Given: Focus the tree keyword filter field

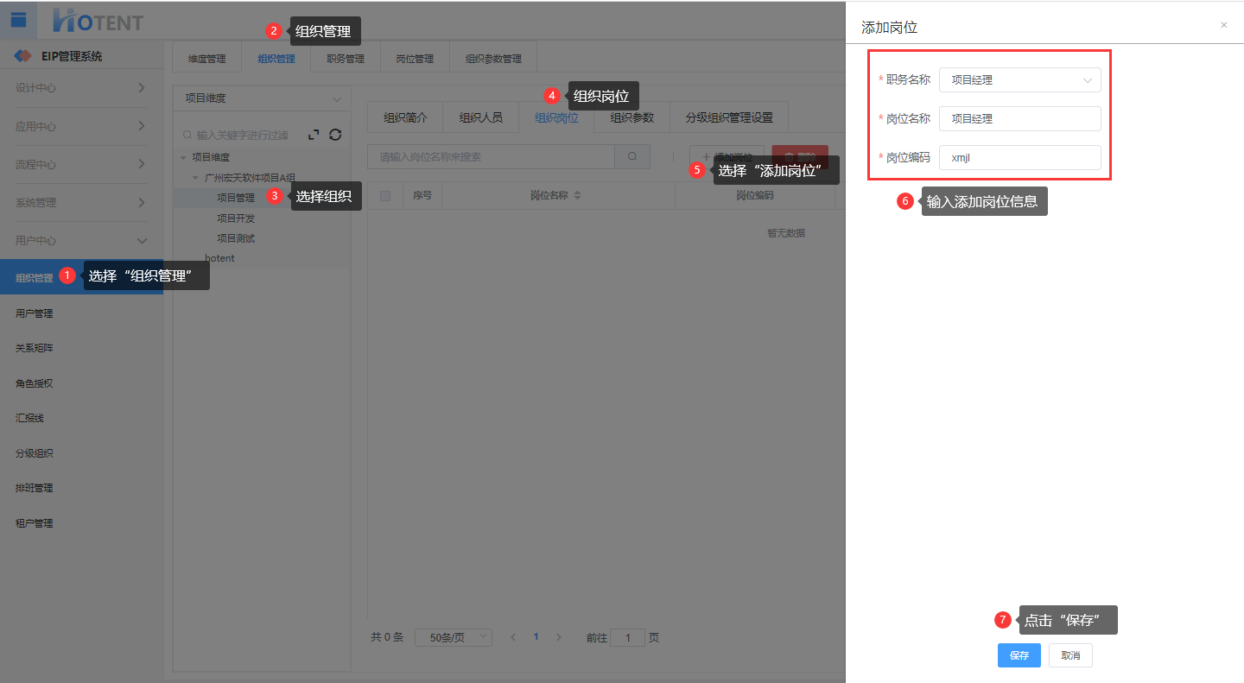Looking at the screenshot, I should (242, 136).
